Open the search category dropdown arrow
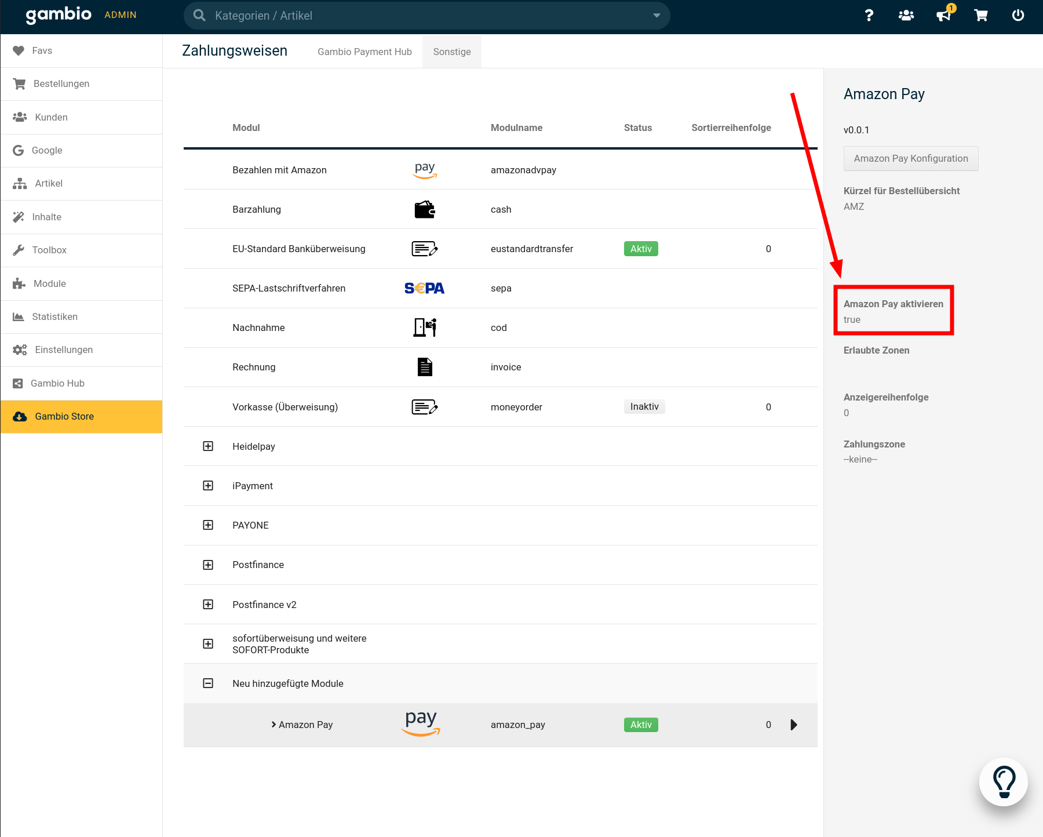 coord(657,16)
